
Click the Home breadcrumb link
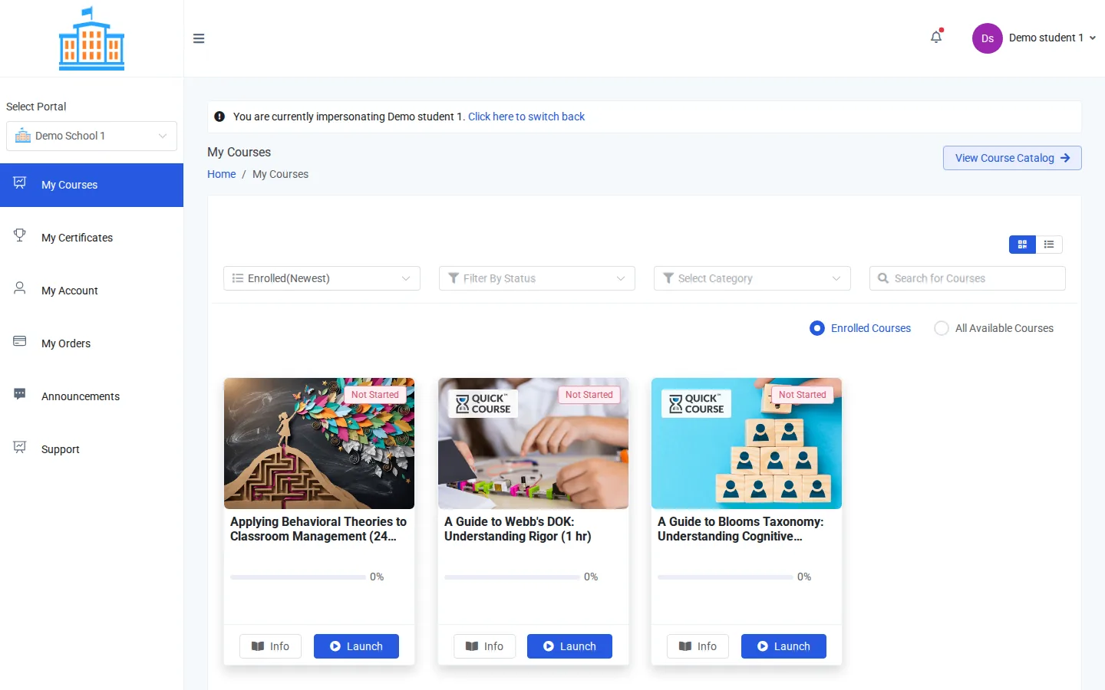[x=222, y=174]
